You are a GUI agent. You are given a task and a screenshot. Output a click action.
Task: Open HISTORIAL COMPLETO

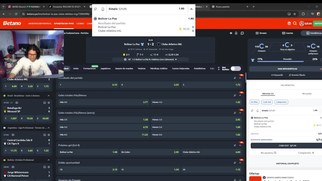287,163
